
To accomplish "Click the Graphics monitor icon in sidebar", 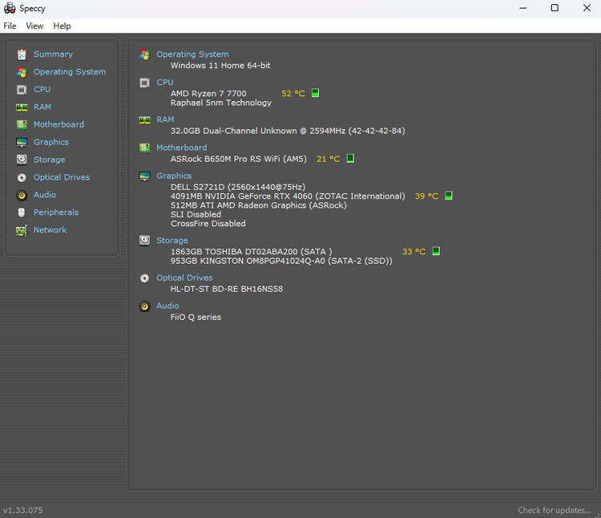I will [x=22, y=143].
